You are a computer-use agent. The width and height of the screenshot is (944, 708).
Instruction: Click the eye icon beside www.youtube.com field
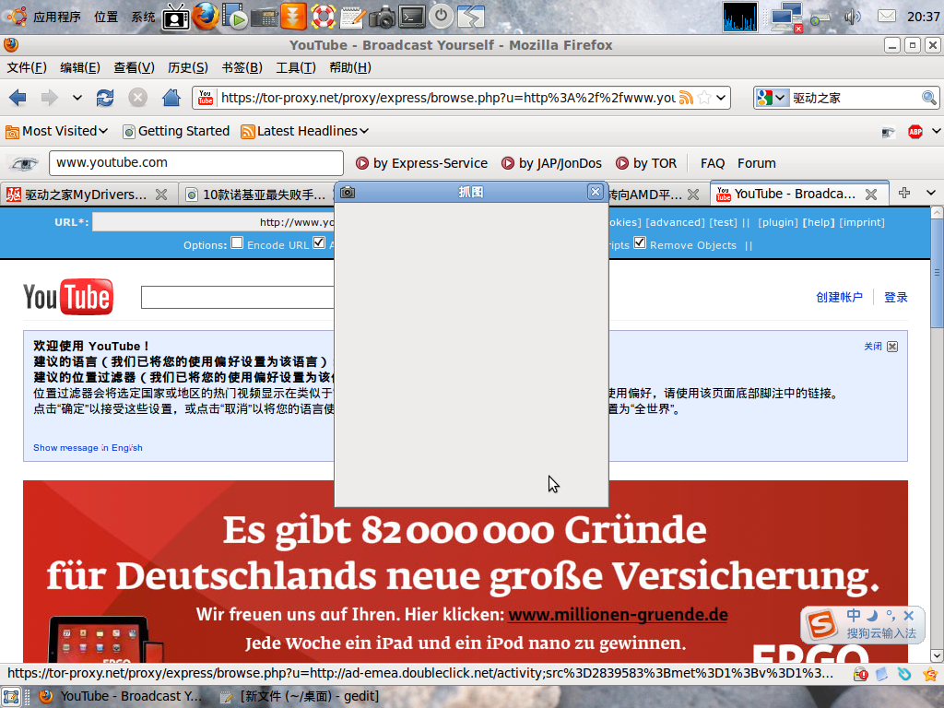[24, 163]
